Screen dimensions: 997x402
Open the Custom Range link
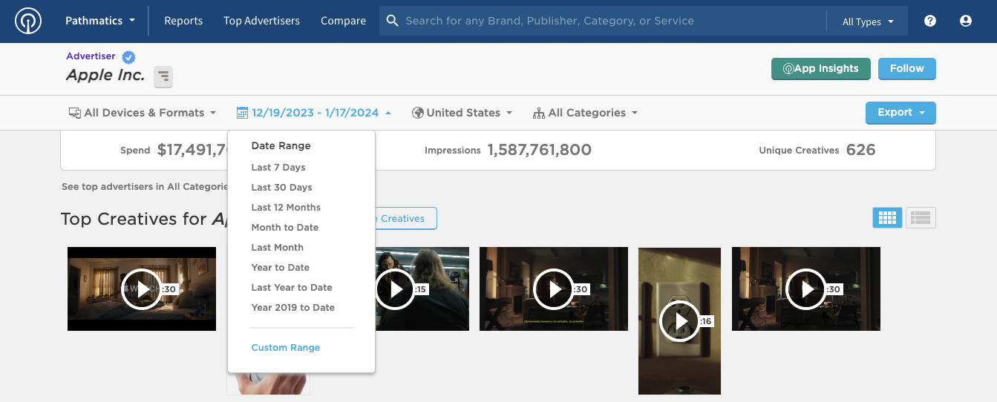coord(285,347)
